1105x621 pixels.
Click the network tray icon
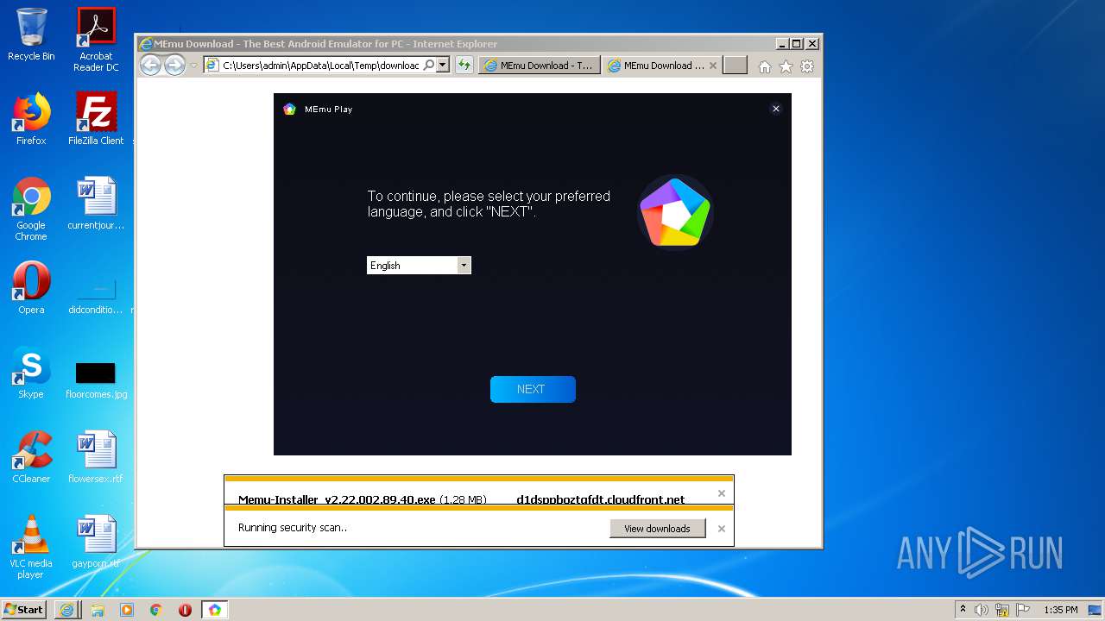pos(1002,610)
